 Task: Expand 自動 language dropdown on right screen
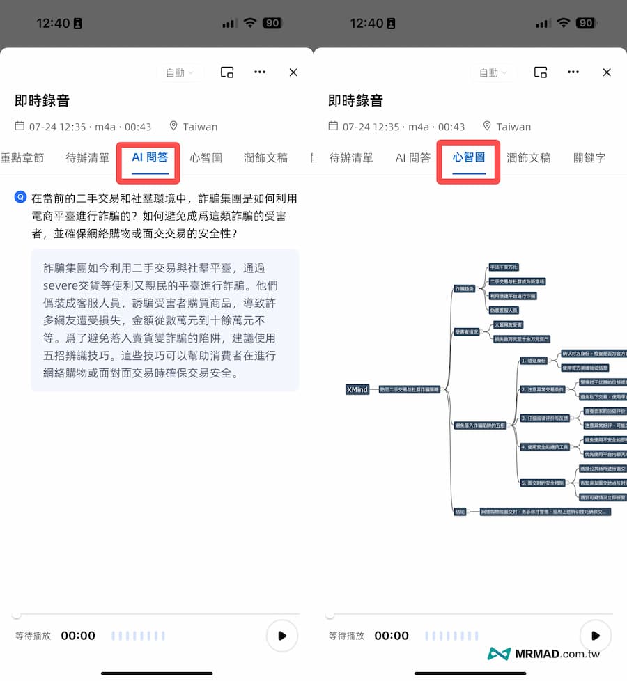click(x=493, y=72)
